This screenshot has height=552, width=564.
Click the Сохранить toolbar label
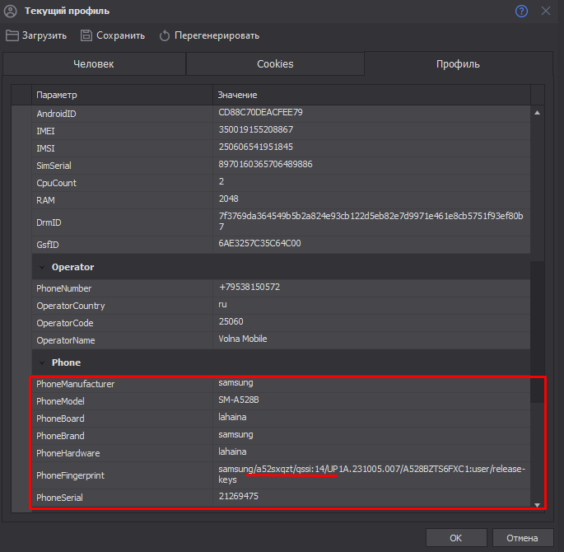click(120, 35)
